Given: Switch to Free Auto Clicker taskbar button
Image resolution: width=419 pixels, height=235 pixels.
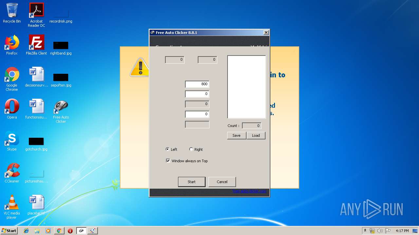Looking at the screenshot, I should tap(81, 231).
